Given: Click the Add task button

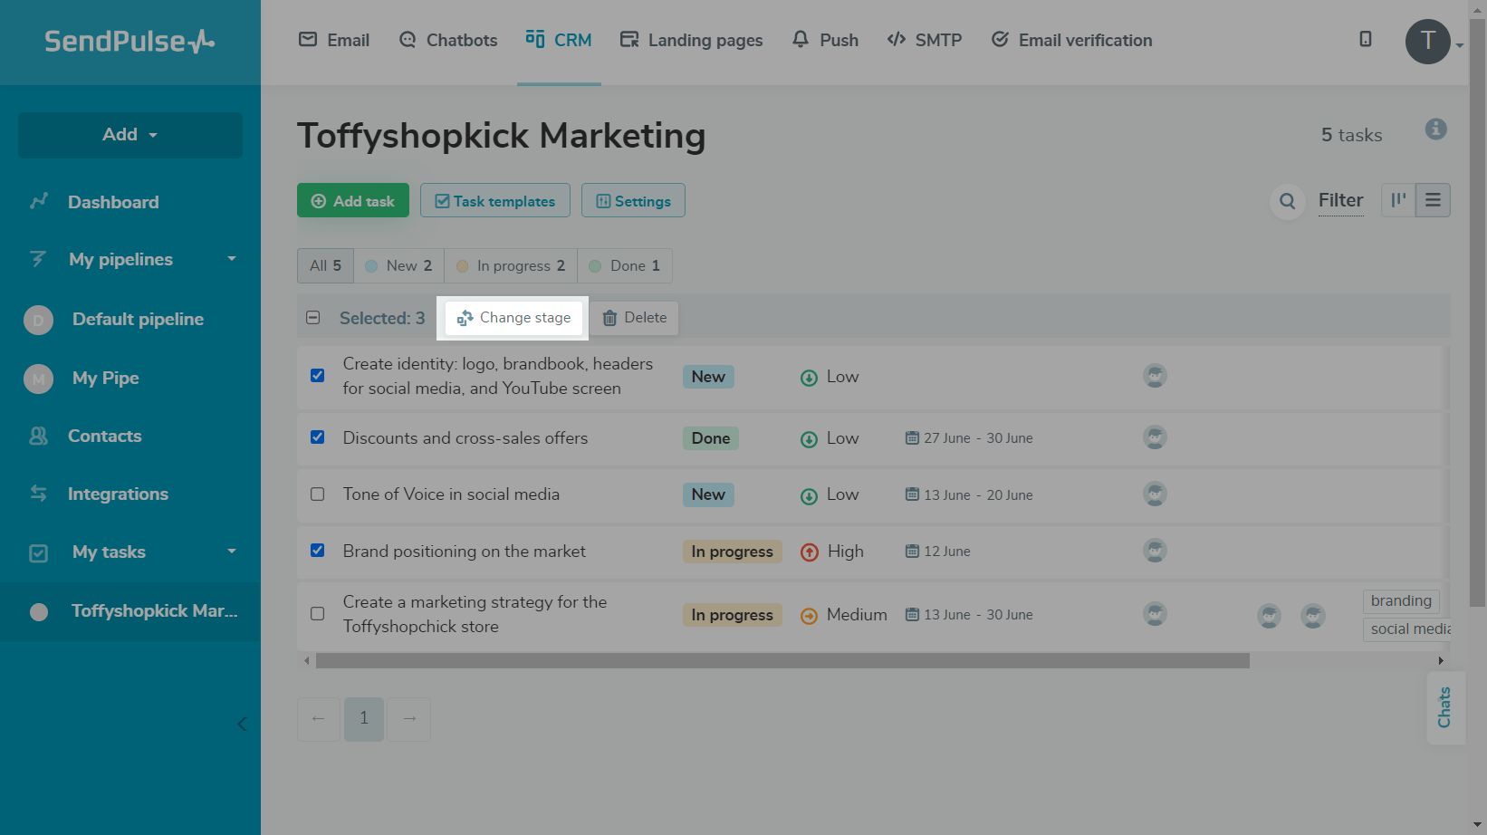Looking at the screenshot, I should 353,200.
